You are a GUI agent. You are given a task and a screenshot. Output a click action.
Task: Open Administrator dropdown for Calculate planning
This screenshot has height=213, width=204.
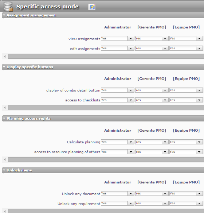(131, 142)
